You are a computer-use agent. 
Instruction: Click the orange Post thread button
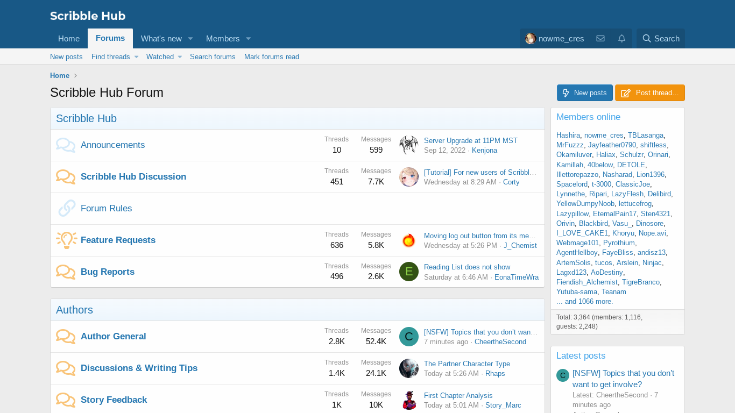[649, 92]
